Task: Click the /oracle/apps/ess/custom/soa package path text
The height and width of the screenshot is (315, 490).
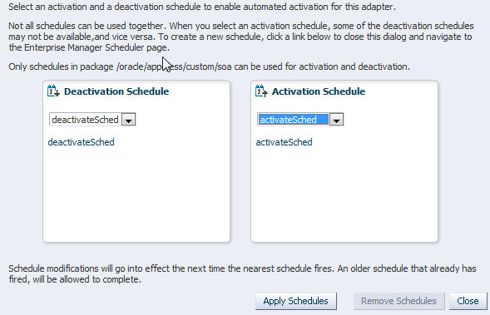Action: tap(174, 66)
